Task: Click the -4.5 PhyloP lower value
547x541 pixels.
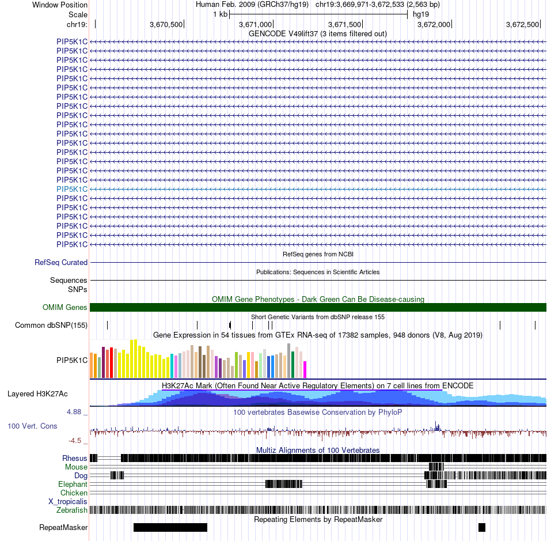Action: click(75, 441)
